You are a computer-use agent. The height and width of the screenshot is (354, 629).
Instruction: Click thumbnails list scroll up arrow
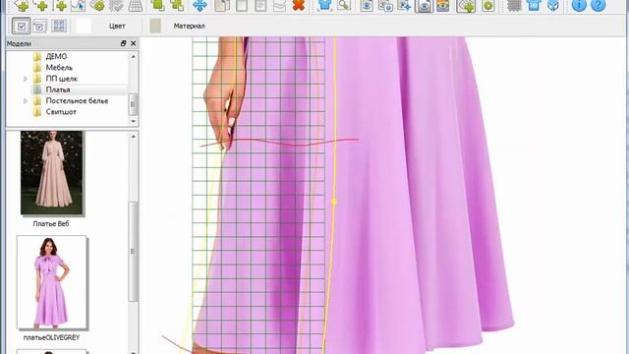134,137
